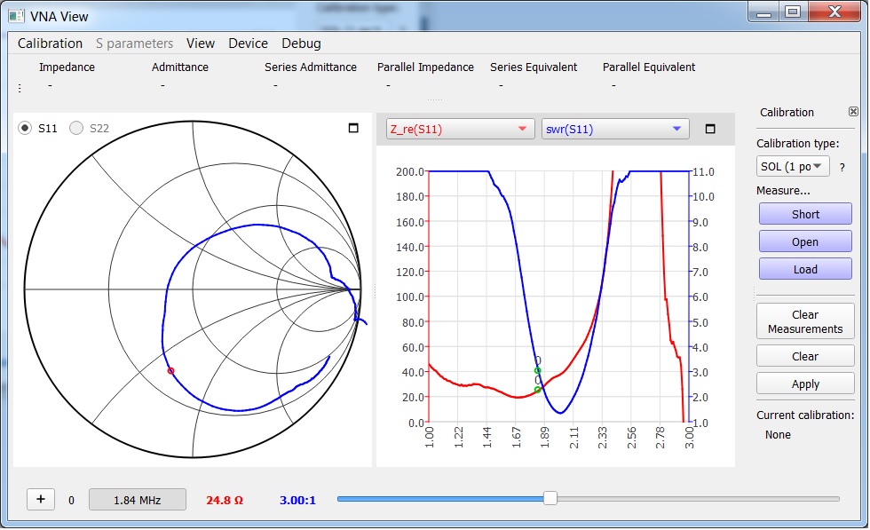Click the frequency marker slider handle
The width and height of the screenshot is (870, 530).
550,499
